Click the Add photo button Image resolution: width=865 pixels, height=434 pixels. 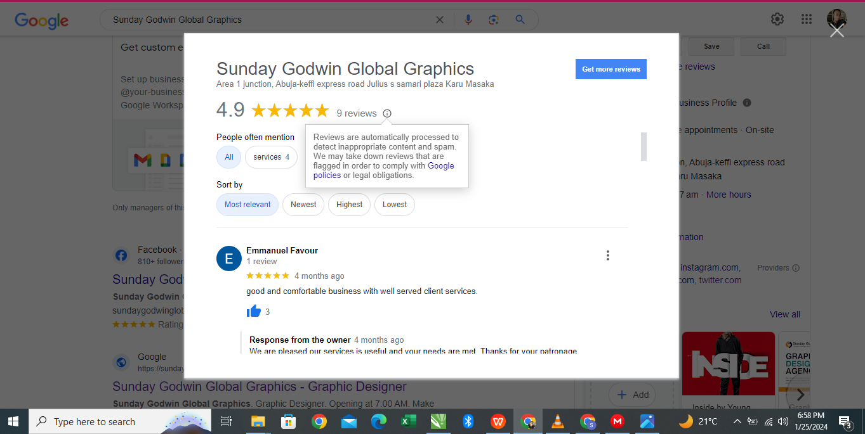click(x=633, y=395)
